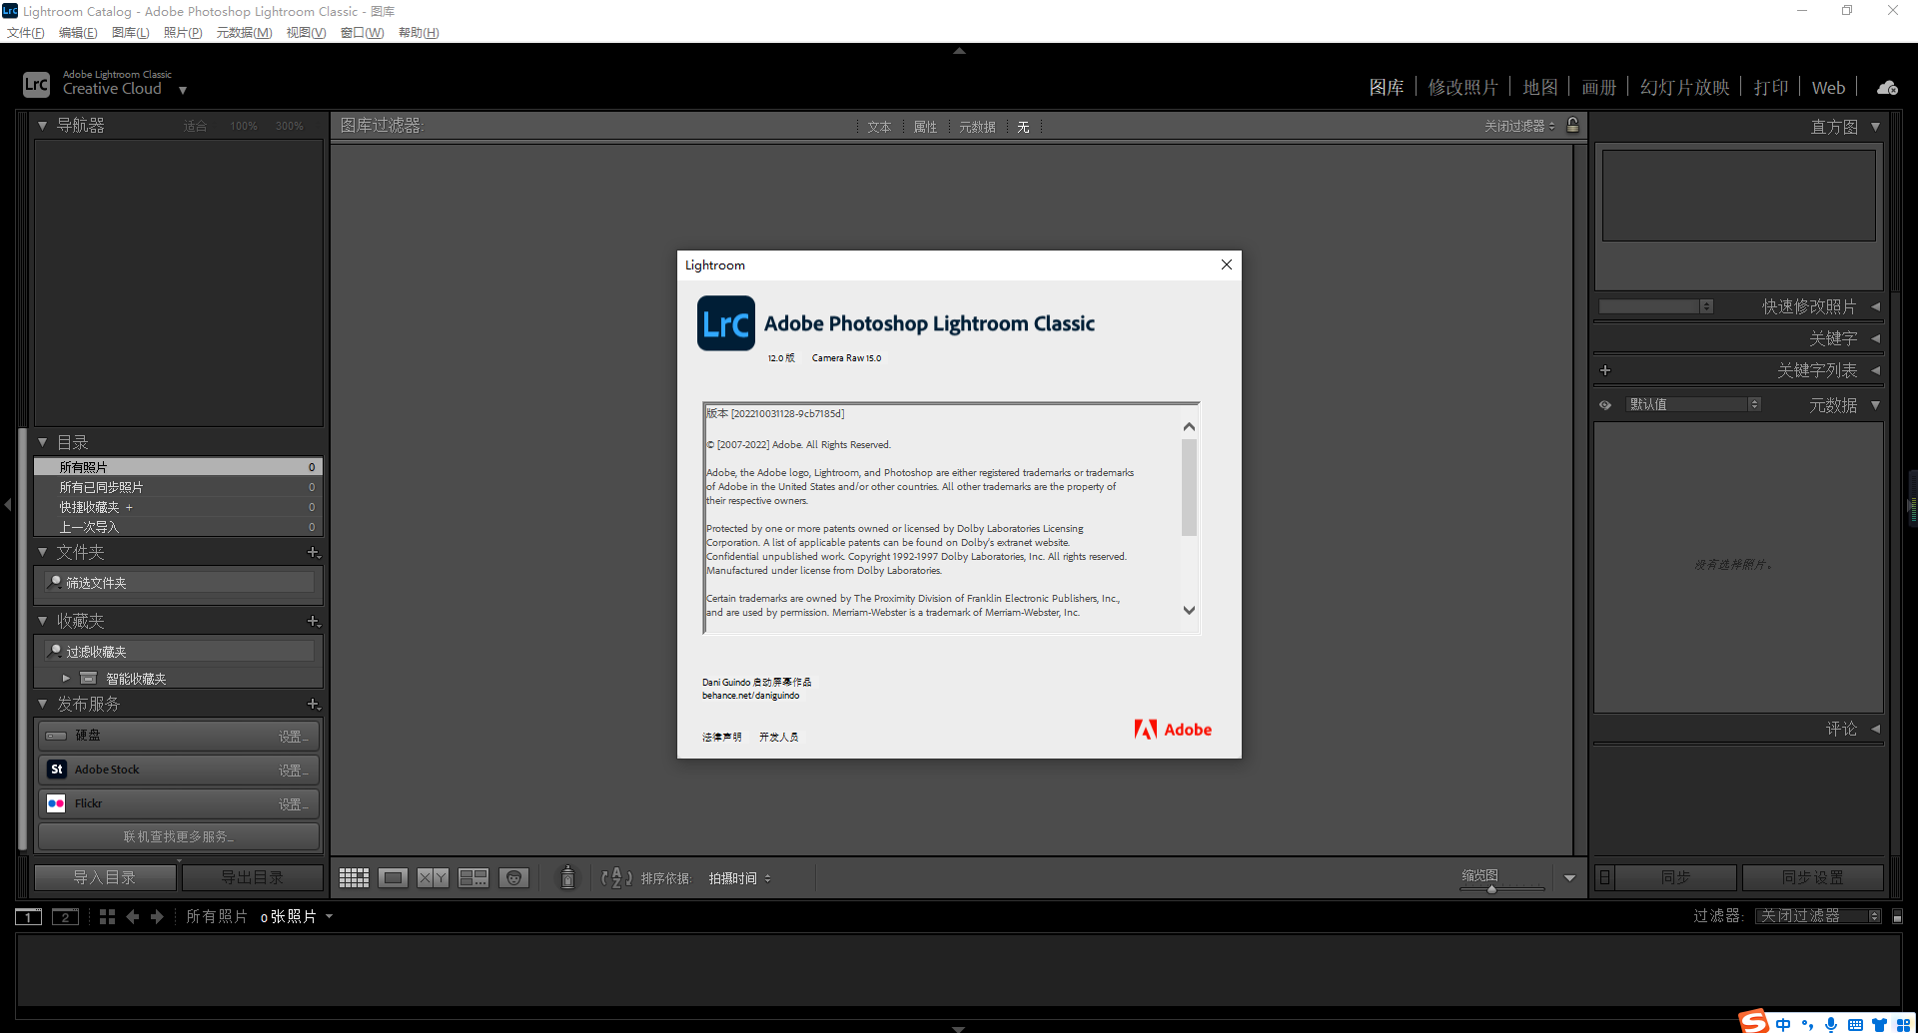Open Compare view (X|Y) icon
The image size is (1918, 1033).
(x=433, y=877)
